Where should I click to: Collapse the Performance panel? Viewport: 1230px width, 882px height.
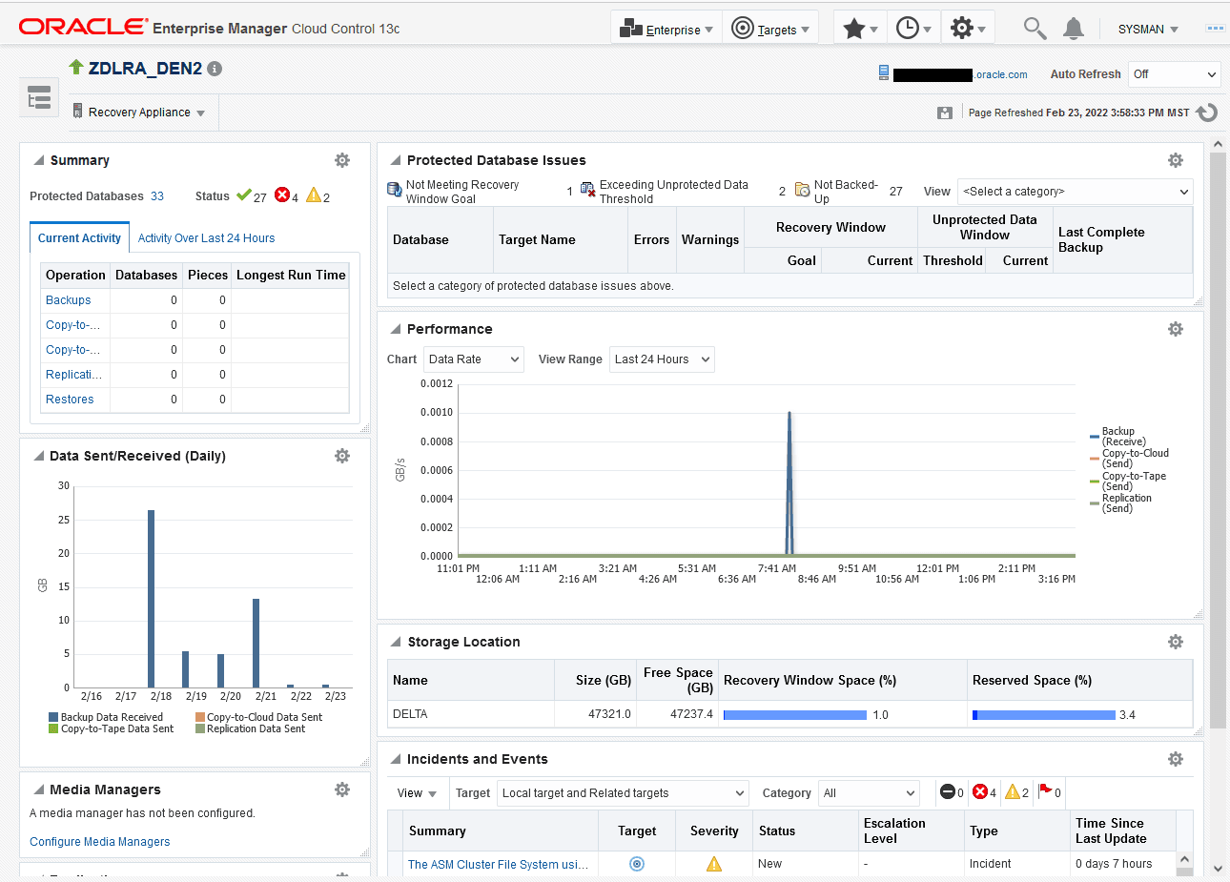396,329
